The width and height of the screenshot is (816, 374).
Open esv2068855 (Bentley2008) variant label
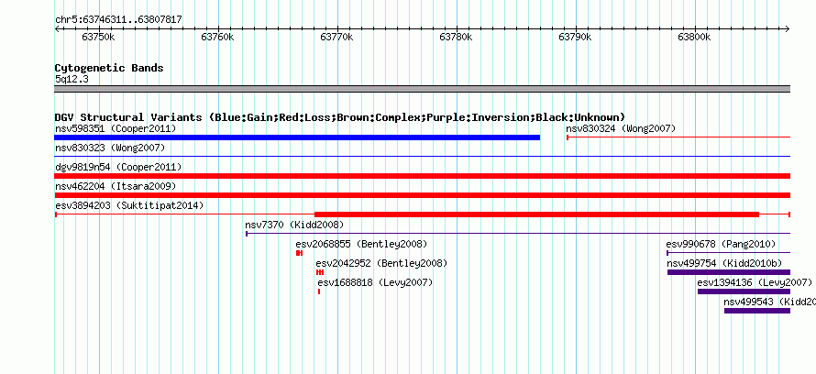361,245
